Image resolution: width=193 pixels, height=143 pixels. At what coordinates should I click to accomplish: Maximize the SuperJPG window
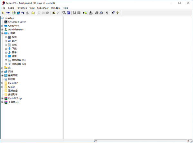click(179, 3)
